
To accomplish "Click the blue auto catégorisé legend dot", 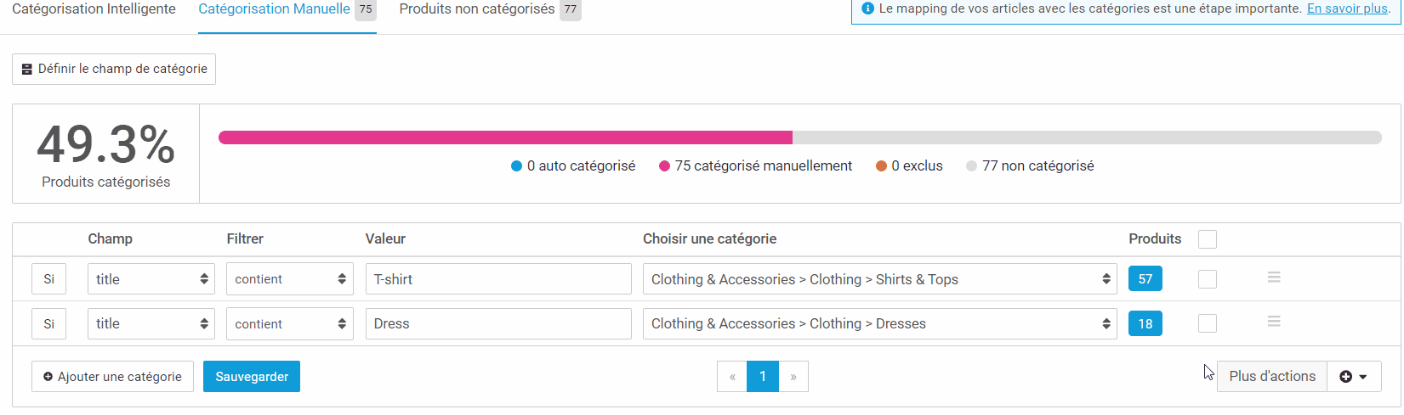I will (x=516, y=166).
